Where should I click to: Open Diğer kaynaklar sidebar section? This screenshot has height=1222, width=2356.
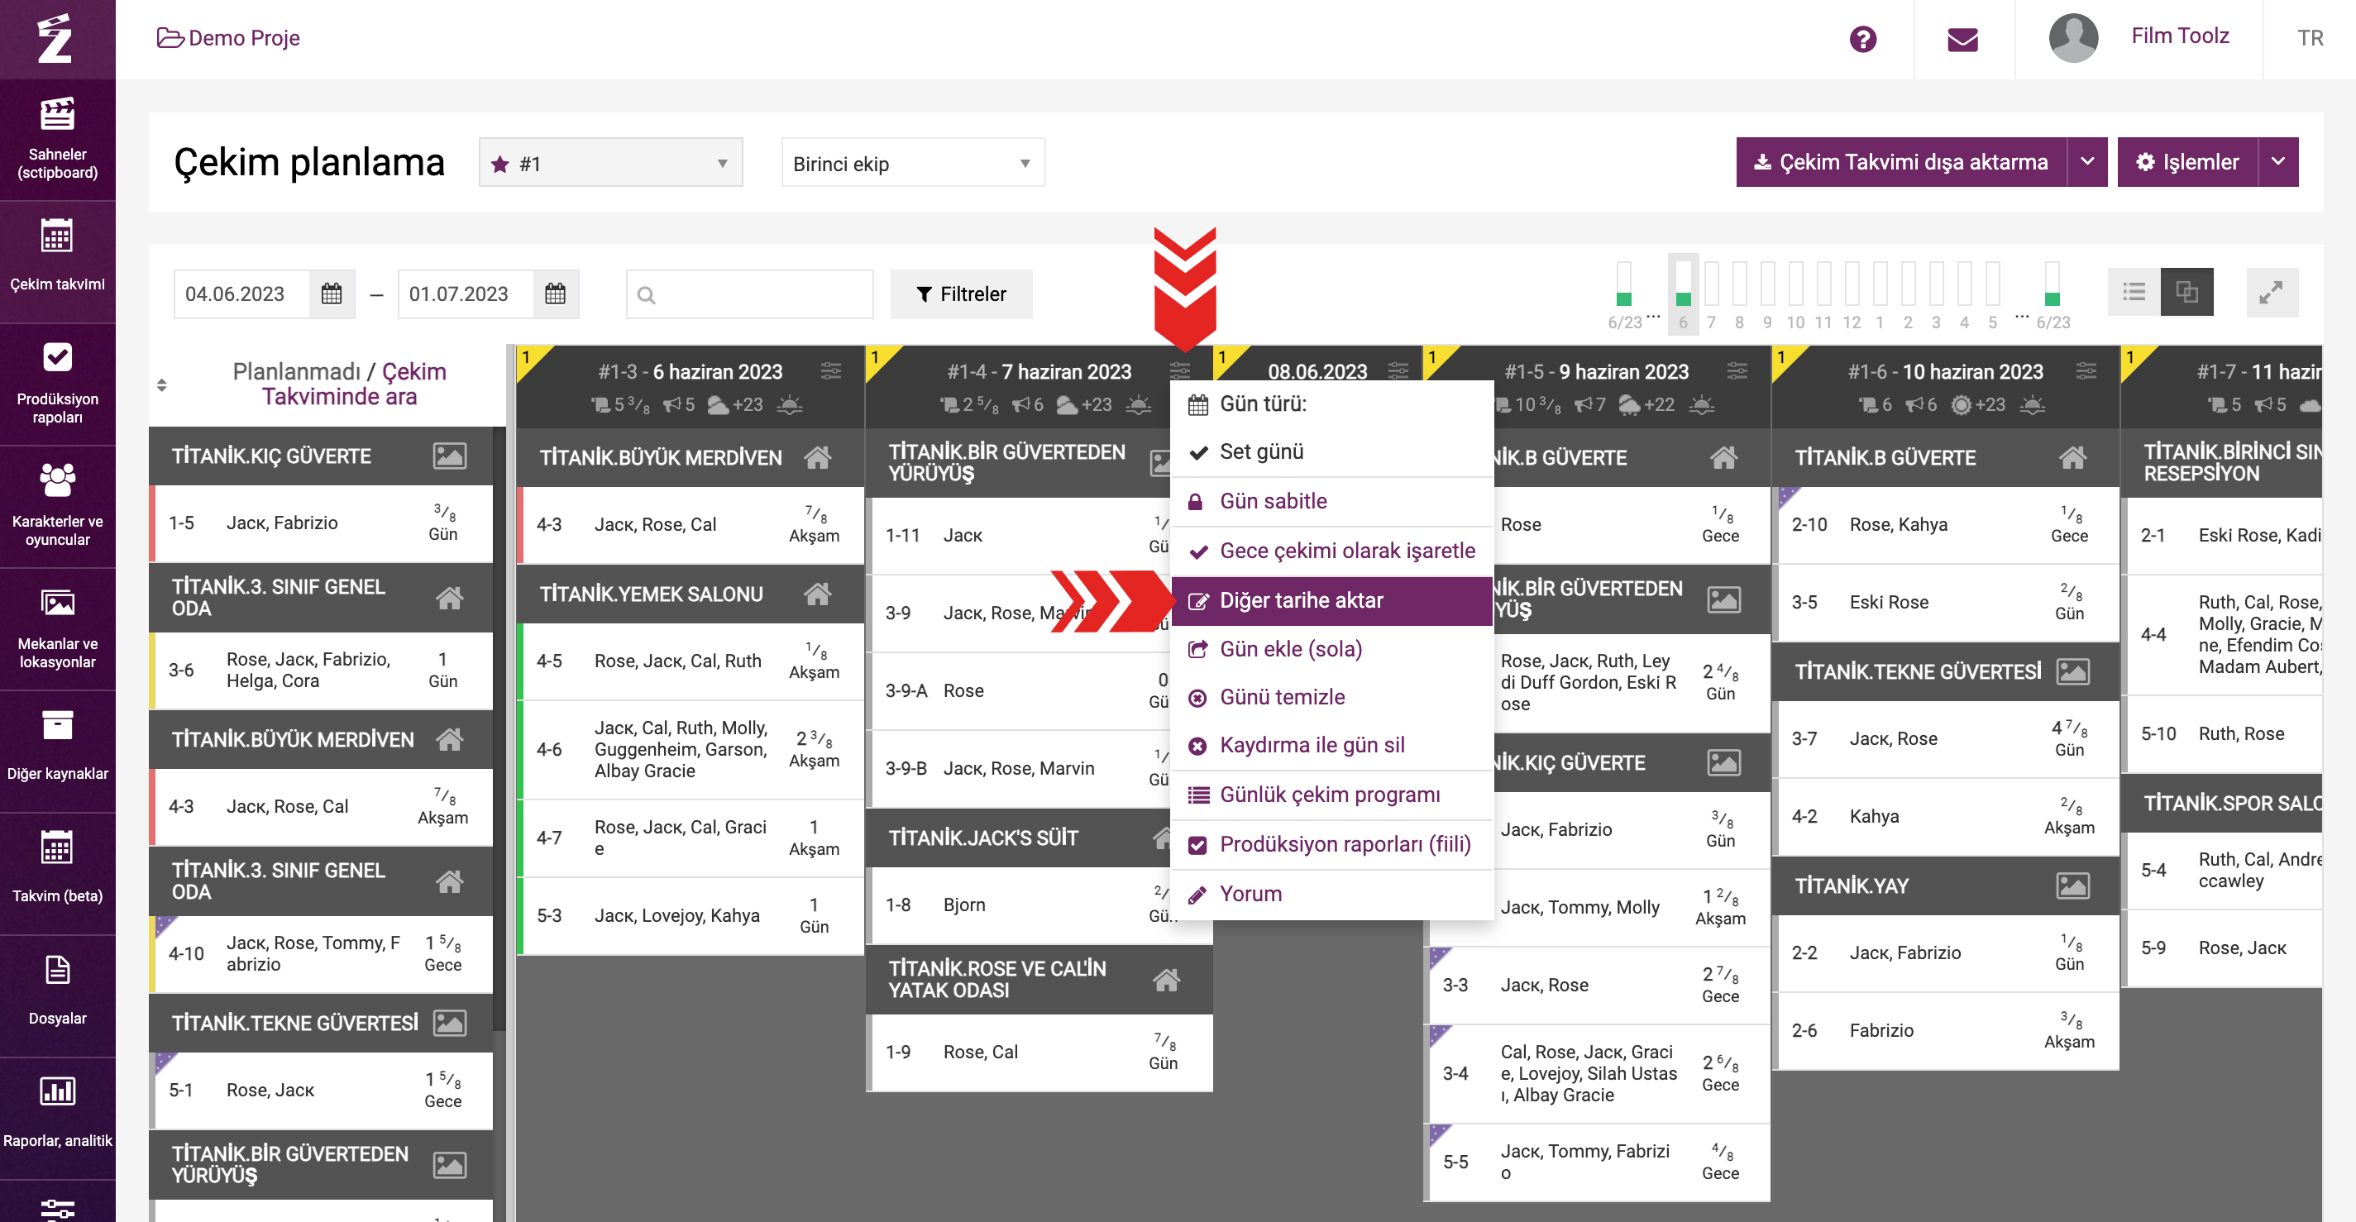coord(58,752)
